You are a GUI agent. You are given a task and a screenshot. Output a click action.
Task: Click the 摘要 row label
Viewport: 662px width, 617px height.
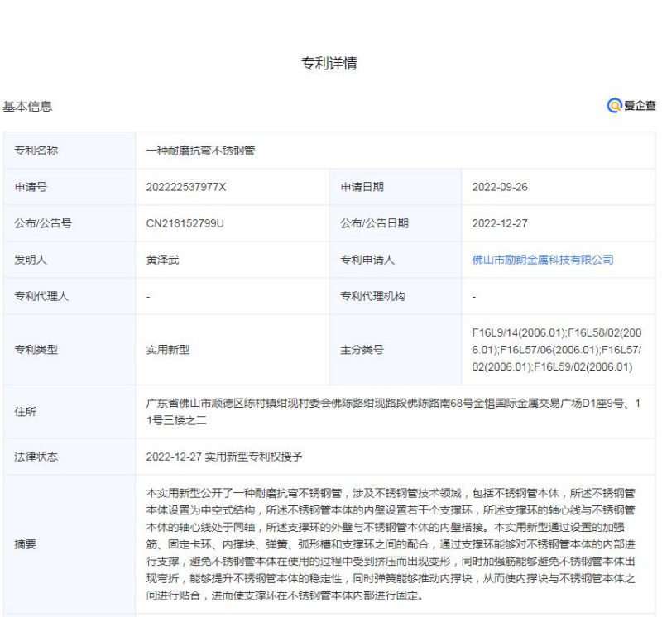[26, 545]
